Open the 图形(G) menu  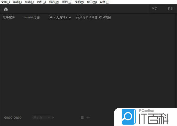67,2
